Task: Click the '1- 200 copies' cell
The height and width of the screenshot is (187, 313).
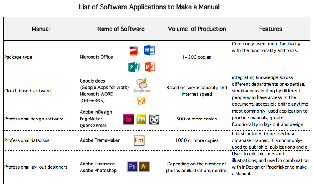Action: tap(197, 57)
